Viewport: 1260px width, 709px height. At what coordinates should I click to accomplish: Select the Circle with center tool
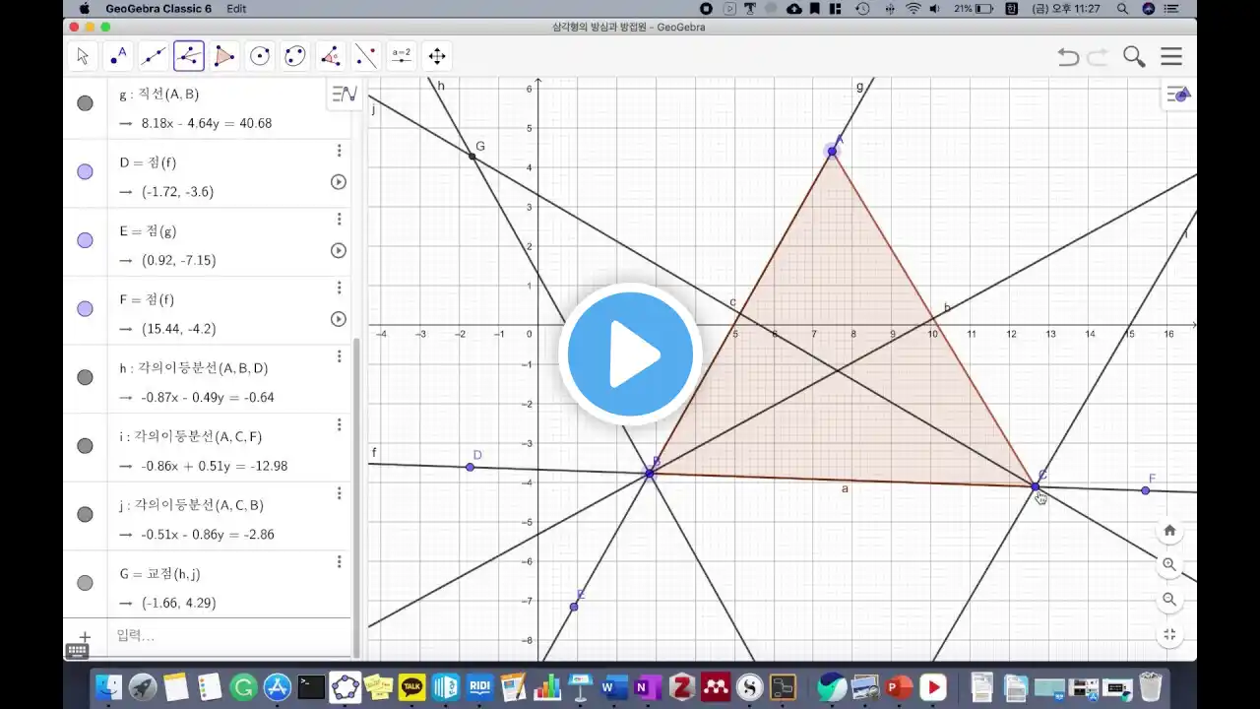260,57
